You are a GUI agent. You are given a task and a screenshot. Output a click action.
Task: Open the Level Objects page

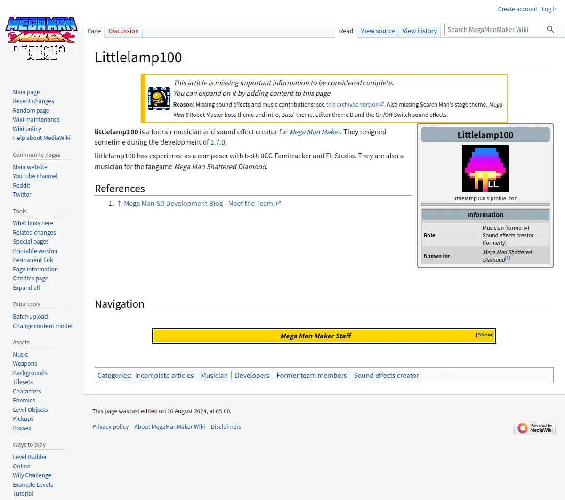(x=30, y=410)
